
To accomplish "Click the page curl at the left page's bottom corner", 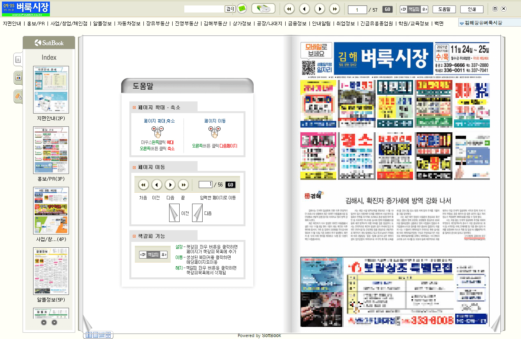I will [87, 324].
